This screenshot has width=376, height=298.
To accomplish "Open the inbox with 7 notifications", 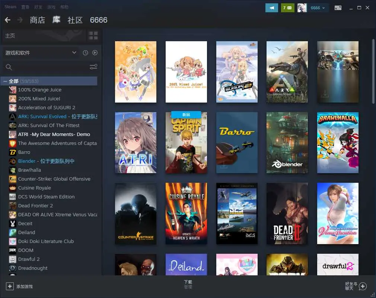I will pos(287,8).
